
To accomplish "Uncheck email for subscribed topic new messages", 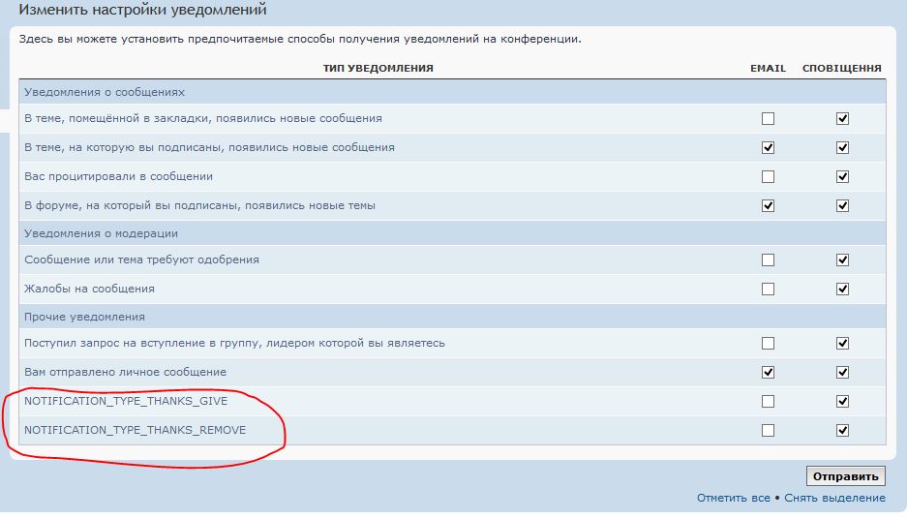I will (x=768, y=148).
